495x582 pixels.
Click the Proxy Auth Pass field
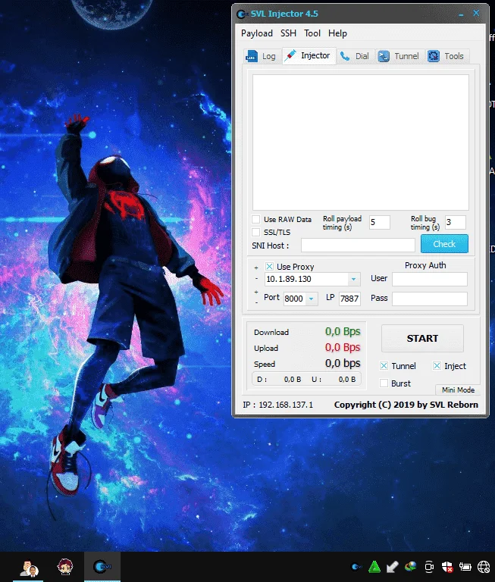coord(430,299)
